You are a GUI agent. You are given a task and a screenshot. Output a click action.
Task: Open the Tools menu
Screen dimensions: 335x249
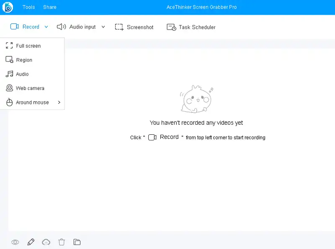(x=29, y=7)
